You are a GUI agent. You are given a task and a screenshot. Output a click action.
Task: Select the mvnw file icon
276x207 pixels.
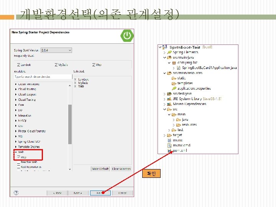click(x=169, y=140)
